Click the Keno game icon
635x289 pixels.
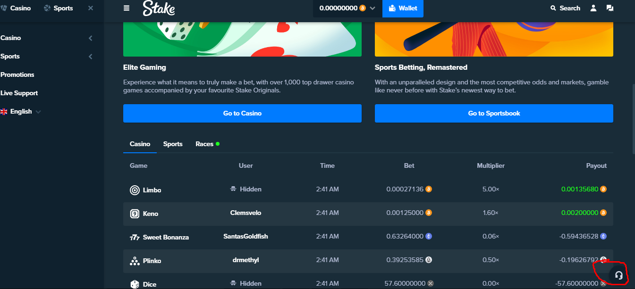click(135, 214)
